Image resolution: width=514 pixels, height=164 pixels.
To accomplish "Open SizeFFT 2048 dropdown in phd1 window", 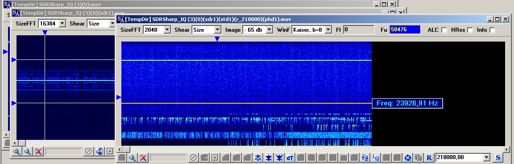I will 167,30.
